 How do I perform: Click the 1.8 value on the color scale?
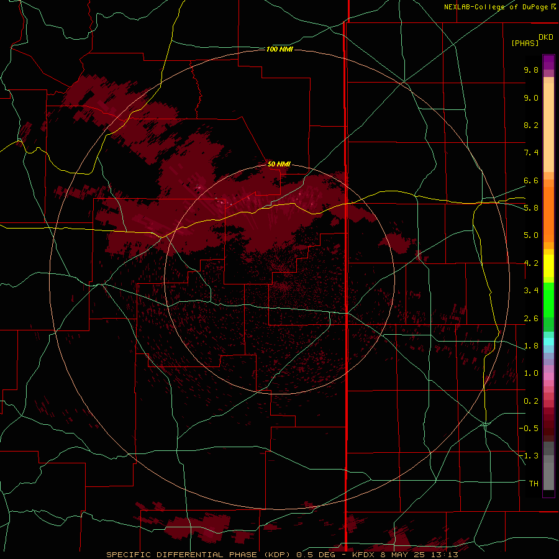coord(531,346)
